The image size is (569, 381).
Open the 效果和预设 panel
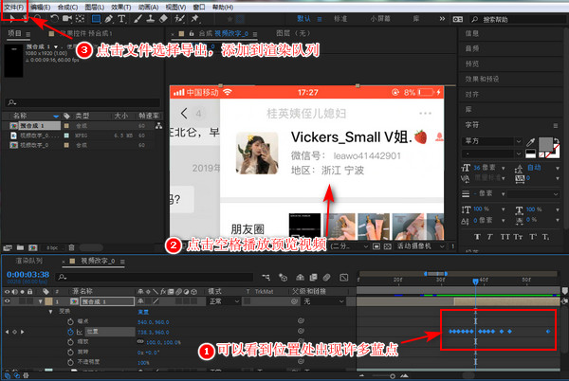coord(482,80)
